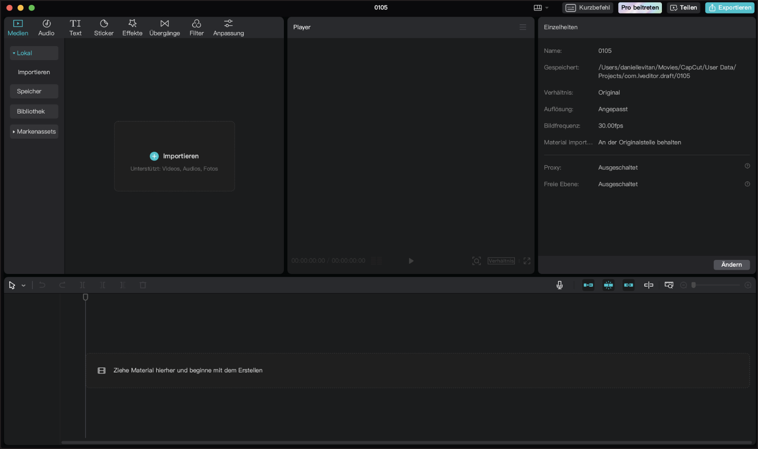Click the grid icon beside the player timecode

coord(377,261)
